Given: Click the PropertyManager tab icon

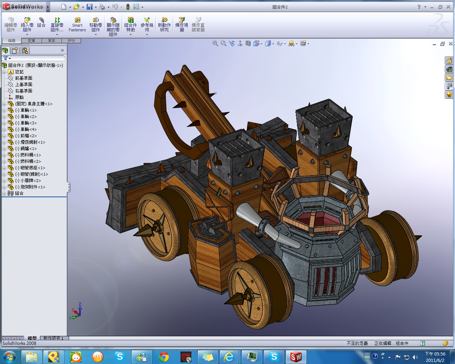Looking at the screenshot, I should pos(15,50).
